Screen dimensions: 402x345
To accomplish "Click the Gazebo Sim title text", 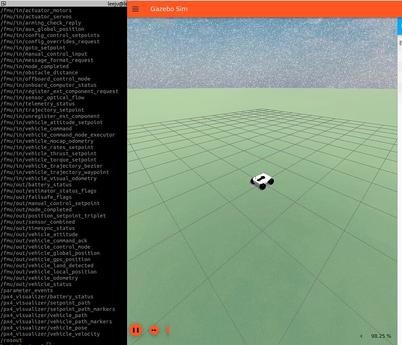I will tap(169, 9).
